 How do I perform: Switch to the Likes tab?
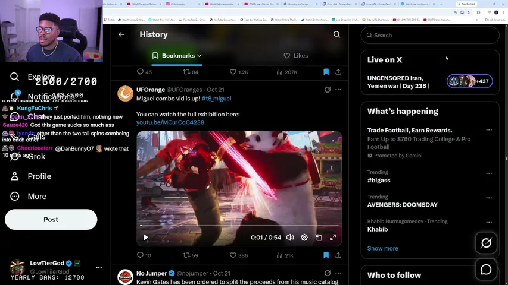coord(295,56)
